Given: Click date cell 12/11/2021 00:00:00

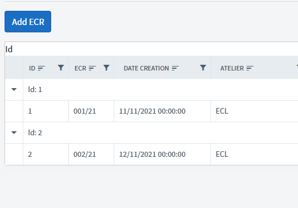Looking at the screenshot, I should click(x=162, y=154).
